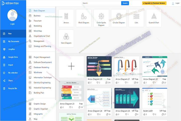
Task: Select the Lists diagram tile
Action: (136, 18)
